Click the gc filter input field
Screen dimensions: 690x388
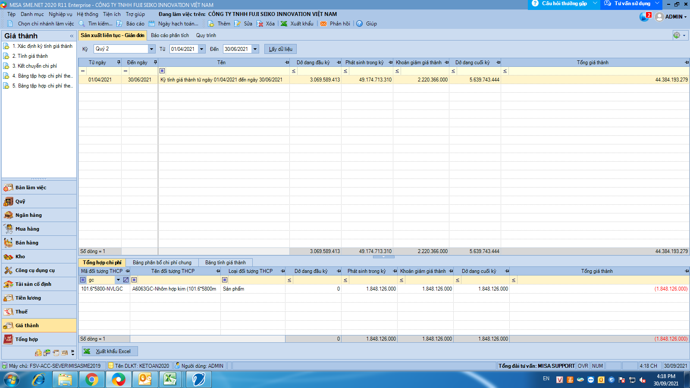[101, 280]
